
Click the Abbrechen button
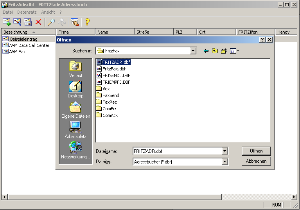pyautogui.click(x=256, y=161)
